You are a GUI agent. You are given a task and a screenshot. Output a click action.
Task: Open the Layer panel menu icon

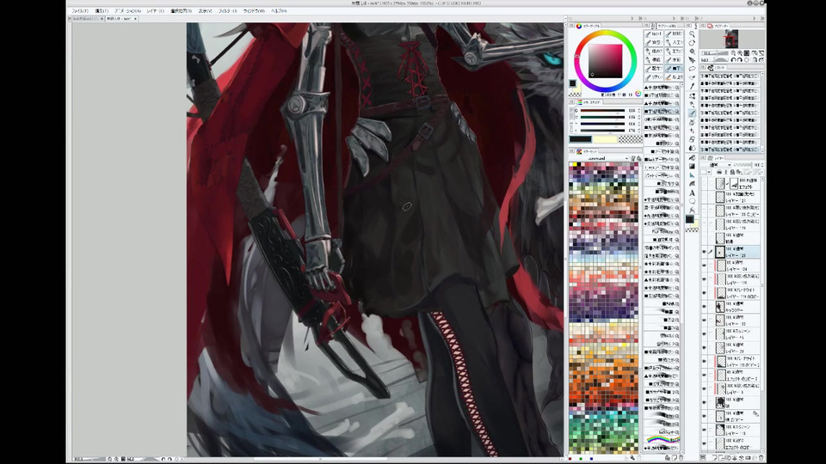pyautogui.click(x=703, y=158)
